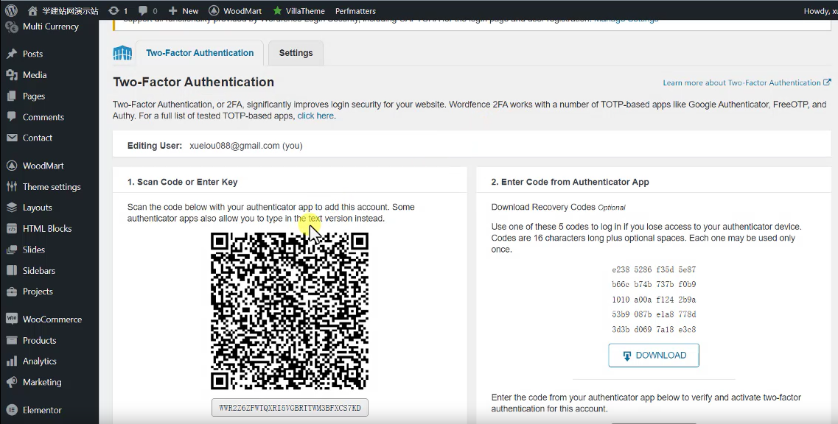838x424 pixels.
Task: Click the WoodMart icon in admin bar
Action: pyautogui.click(x=214, y=11)
